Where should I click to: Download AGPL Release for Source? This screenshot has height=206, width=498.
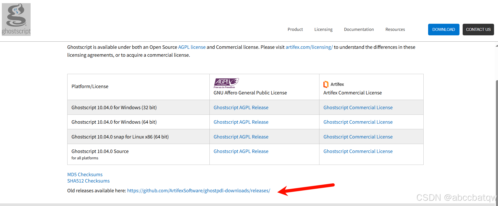pos(241,151)
